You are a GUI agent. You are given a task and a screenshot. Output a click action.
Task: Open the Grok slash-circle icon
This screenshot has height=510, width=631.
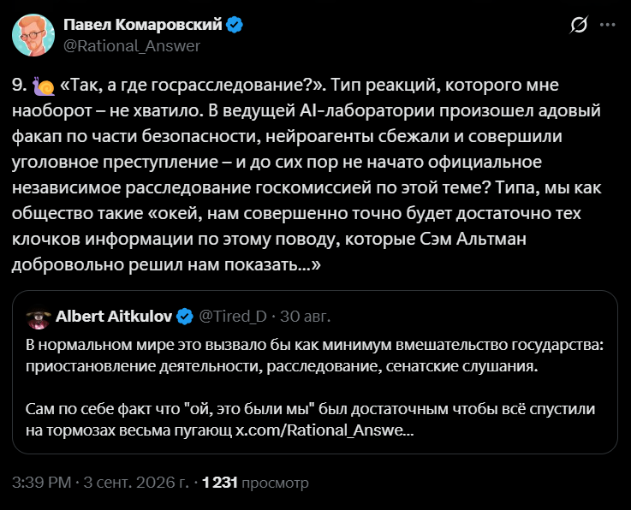tap(579, 25)
